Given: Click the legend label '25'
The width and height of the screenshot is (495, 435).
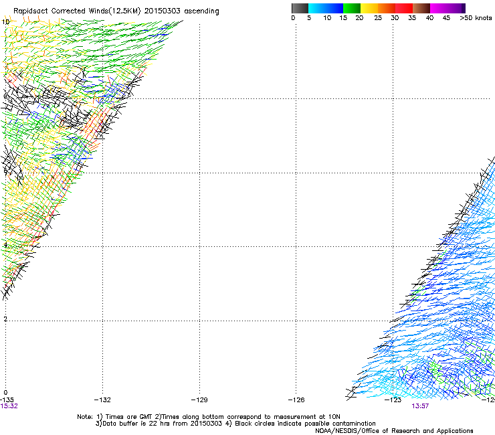Looking at the screenshot, I should pyautogui.click(x=378, y=17).
